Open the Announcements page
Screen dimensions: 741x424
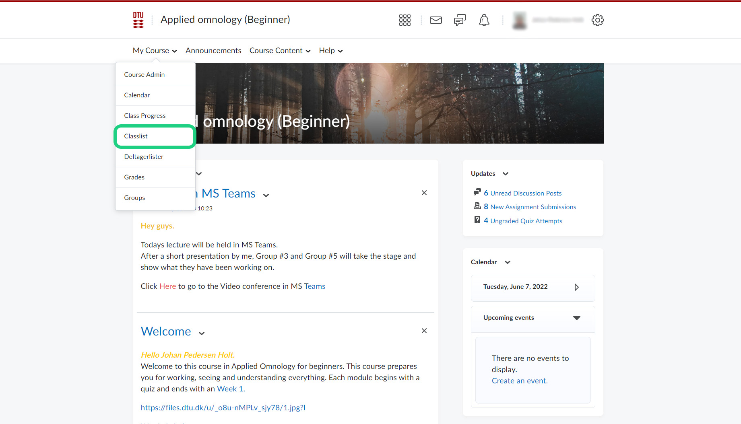[x=213, y=51]
